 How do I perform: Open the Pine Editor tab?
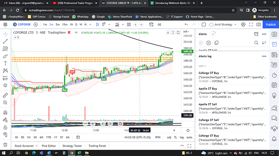pyautogui.click(x=49, y=146)
